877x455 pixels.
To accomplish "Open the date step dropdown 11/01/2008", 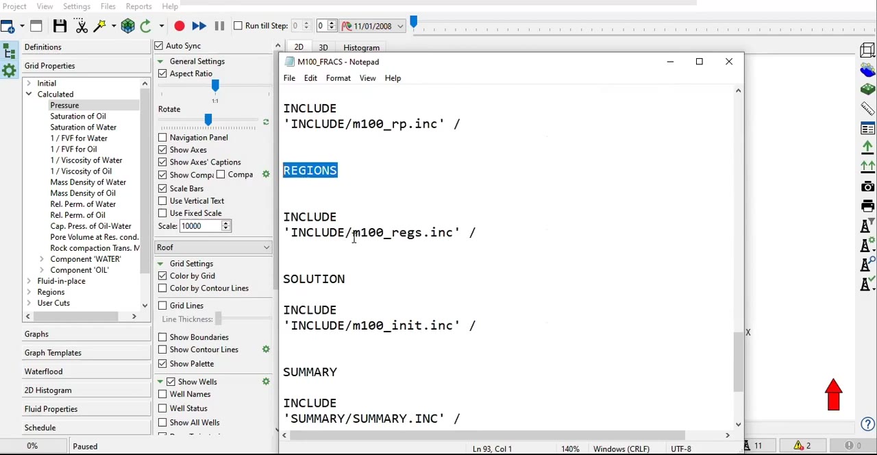I will pyautogui.click(x=373, y=26).
